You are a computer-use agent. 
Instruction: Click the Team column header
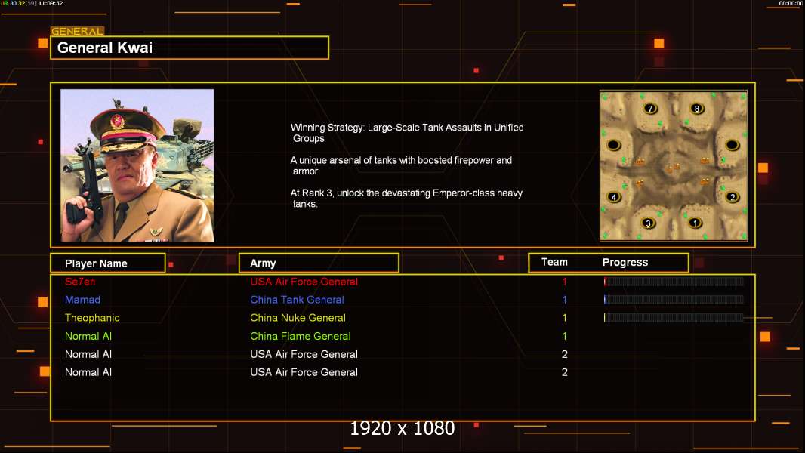(x=554, y=262)
